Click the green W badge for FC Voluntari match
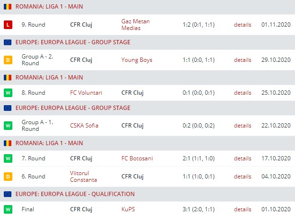Image resolution: width=295 pixels, height=217 pixels. tap(7, 93)
